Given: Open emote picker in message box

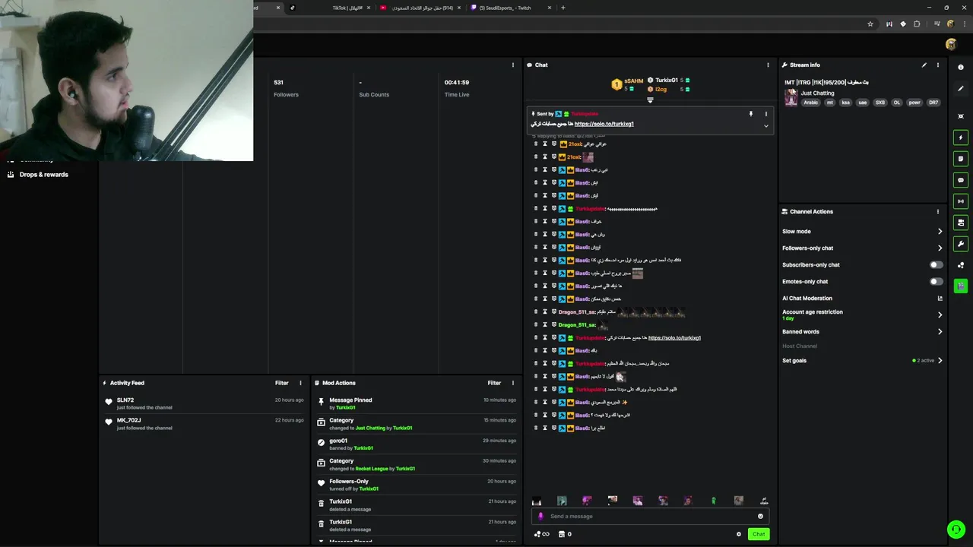Looking at the screenshot, I should 760,517.
